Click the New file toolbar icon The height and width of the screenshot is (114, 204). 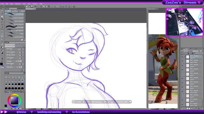point(27,6)
